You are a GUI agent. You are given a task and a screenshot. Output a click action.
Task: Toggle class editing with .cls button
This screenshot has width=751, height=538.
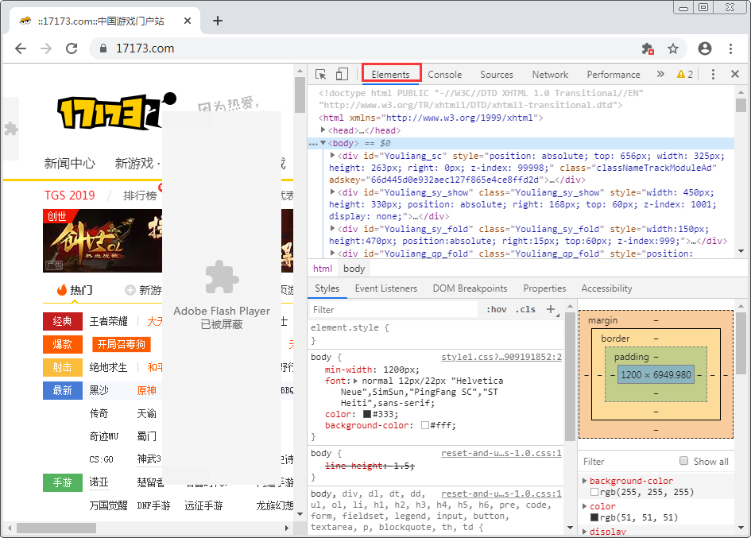(x=525, y=310)
